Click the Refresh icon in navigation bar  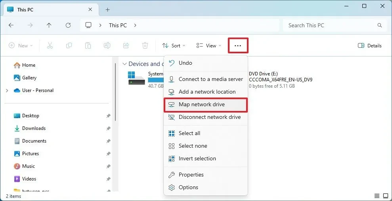[x=68, y=25]
